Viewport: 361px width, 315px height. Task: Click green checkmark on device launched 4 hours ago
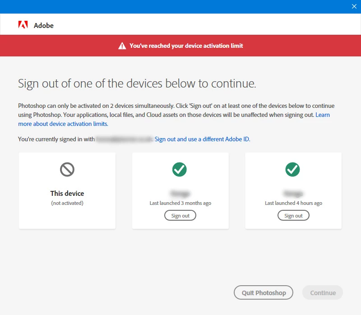(292, 170)
